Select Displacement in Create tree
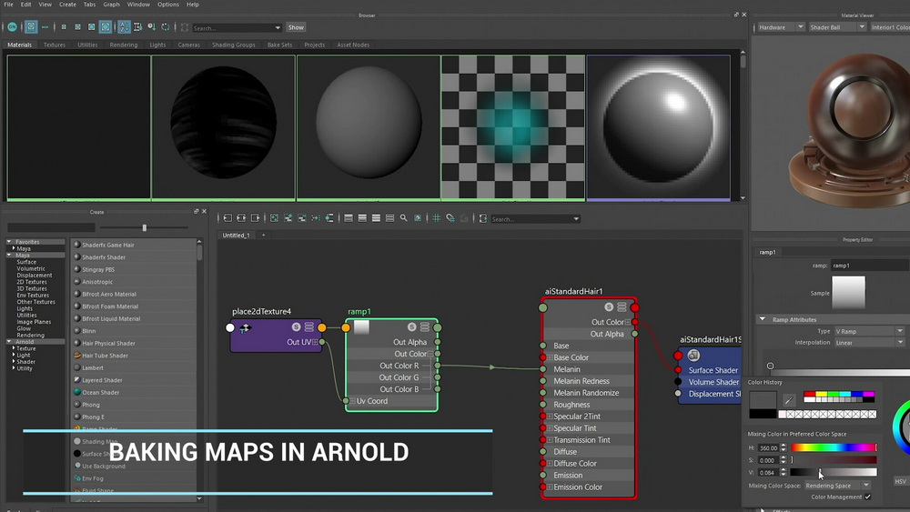Screen dimensions: 910x512 click(x=35, y=276)
